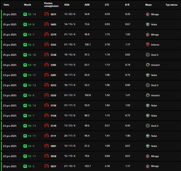Click the Inferno map name
This screenshot has width=181, height=171.
tap(155, 45)
